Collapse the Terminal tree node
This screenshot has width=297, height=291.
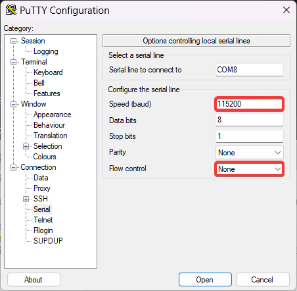[x=13, y=62]
